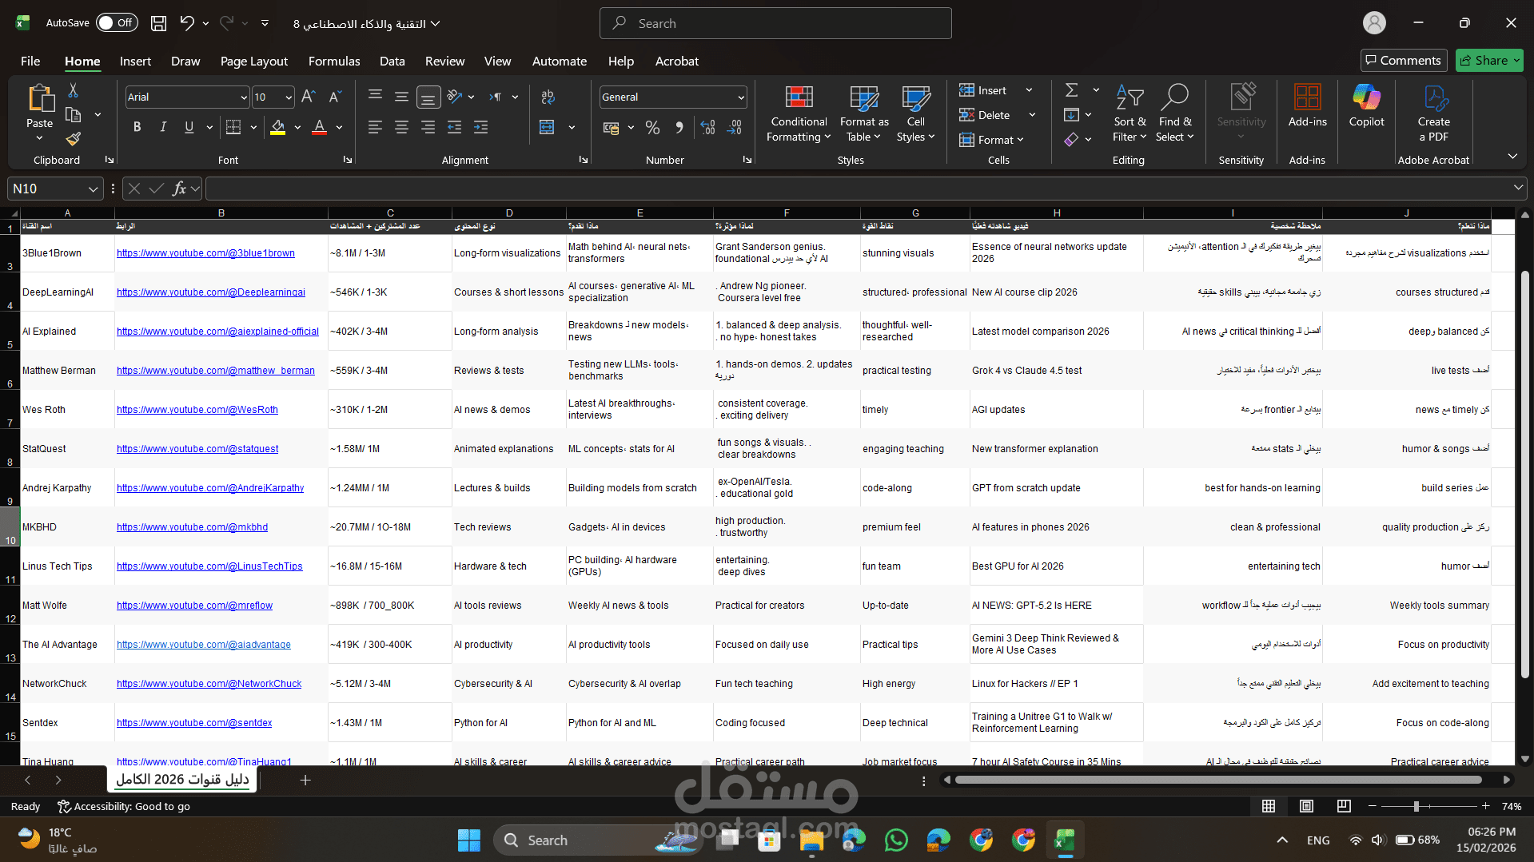Switch to Page Layout view in status bar
Viewport: 1534px width, 862px height.
click(1306, 806)
